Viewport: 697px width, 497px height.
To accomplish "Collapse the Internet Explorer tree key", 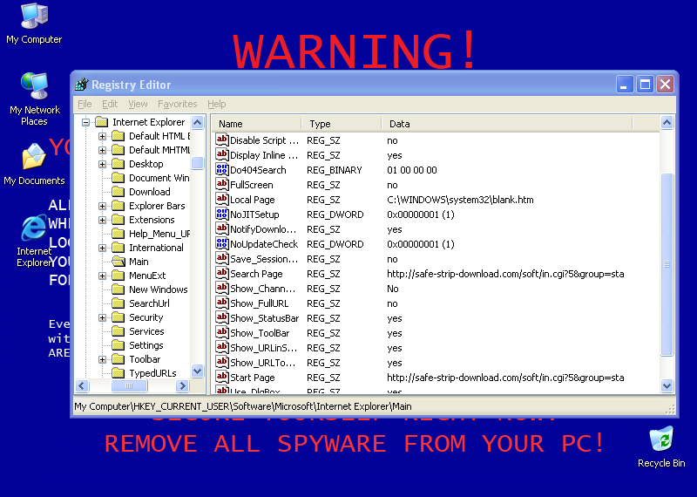I will click(85, 122).
